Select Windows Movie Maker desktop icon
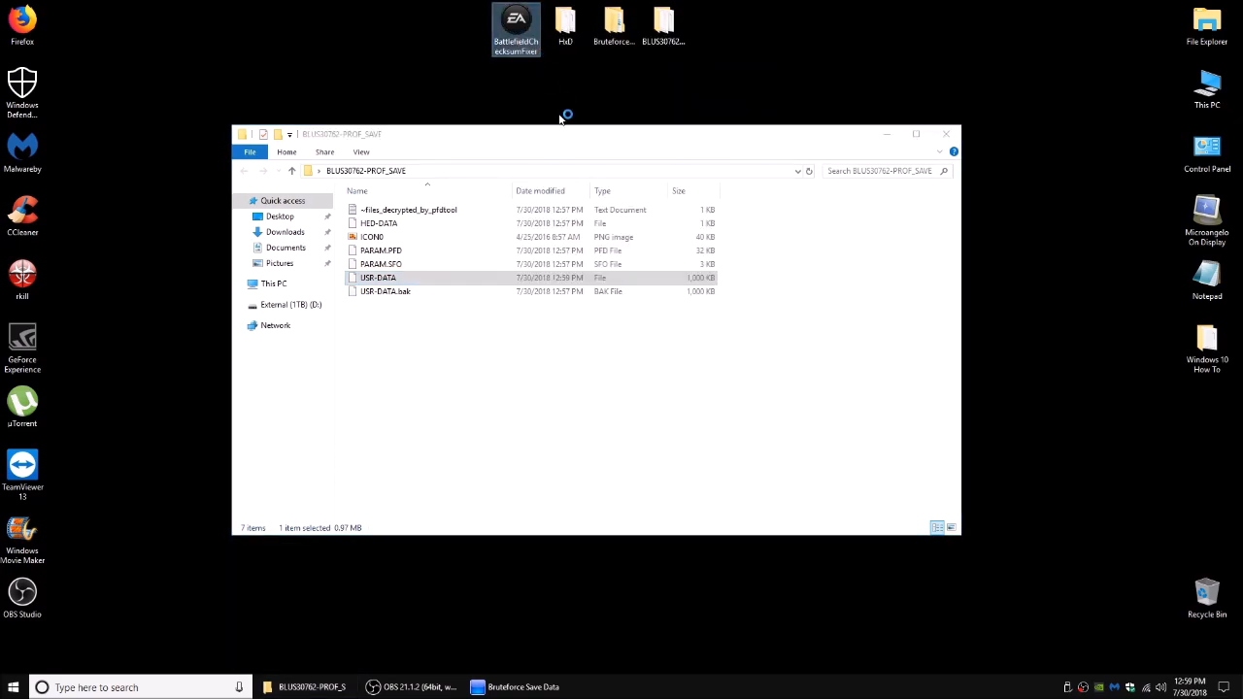The width and height of the screenshot is (1243, 699). pyautogui.click(x=22, y=539)
